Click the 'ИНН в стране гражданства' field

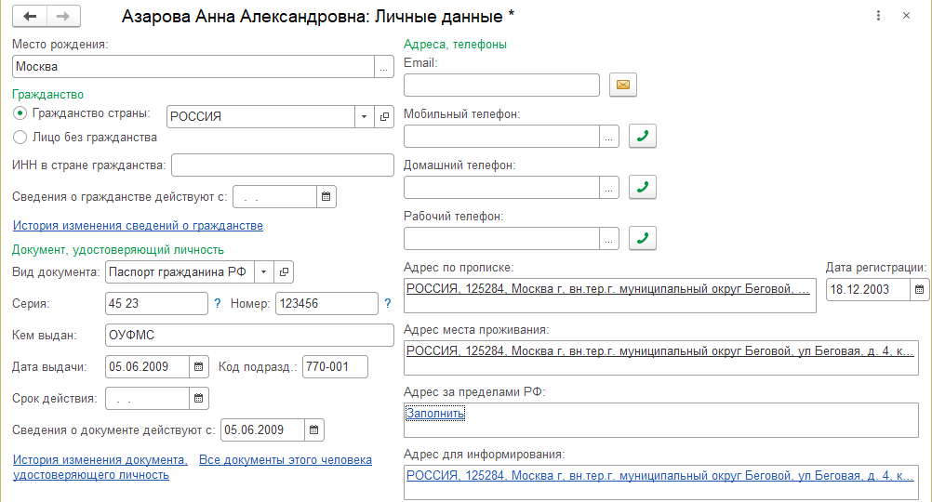pyautogui.click(x=283, y=165)
